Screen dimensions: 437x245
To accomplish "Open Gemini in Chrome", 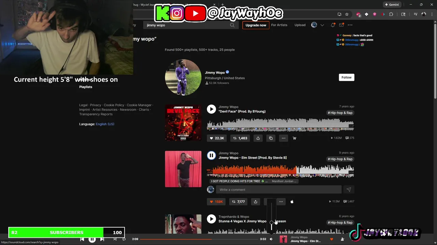I will [x=391, y=5].
